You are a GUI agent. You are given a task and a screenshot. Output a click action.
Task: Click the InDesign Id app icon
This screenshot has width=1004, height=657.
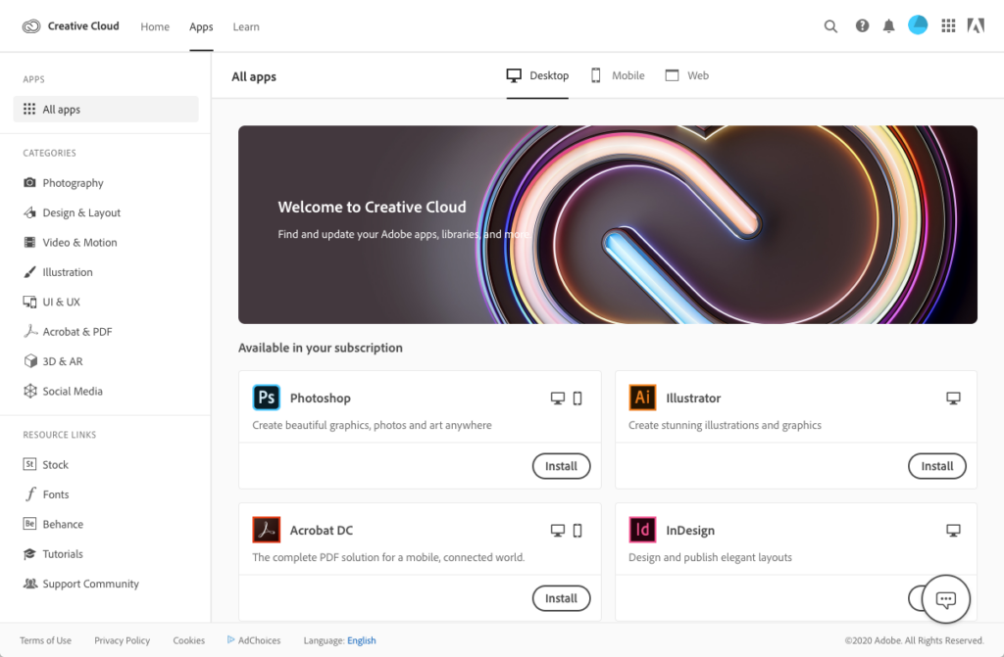[x=642, y=530]
